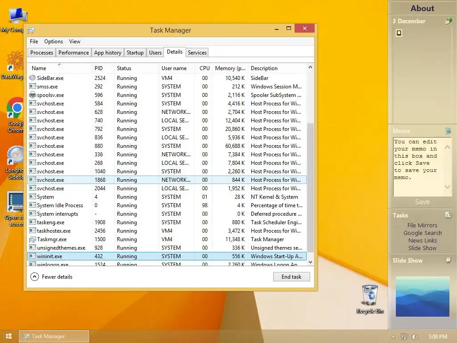The image size is (457, 343).
Task: Sort by PID column header
Action: [x=102, y=68]
